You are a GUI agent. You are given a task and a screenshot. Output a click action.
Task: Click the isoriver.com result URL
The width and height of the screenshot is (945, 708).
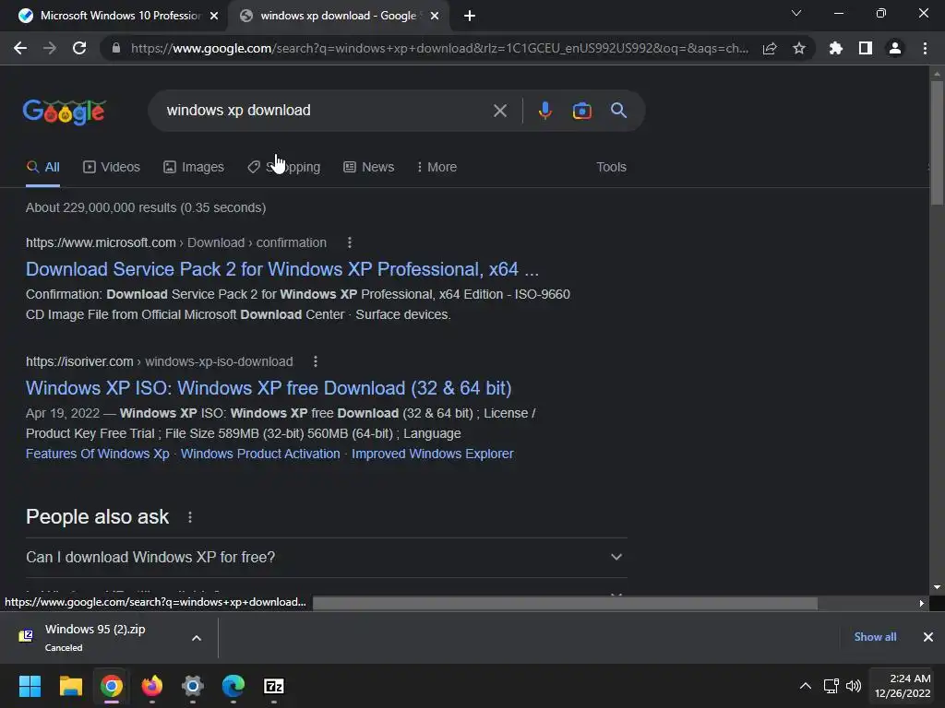pos(159,361)
